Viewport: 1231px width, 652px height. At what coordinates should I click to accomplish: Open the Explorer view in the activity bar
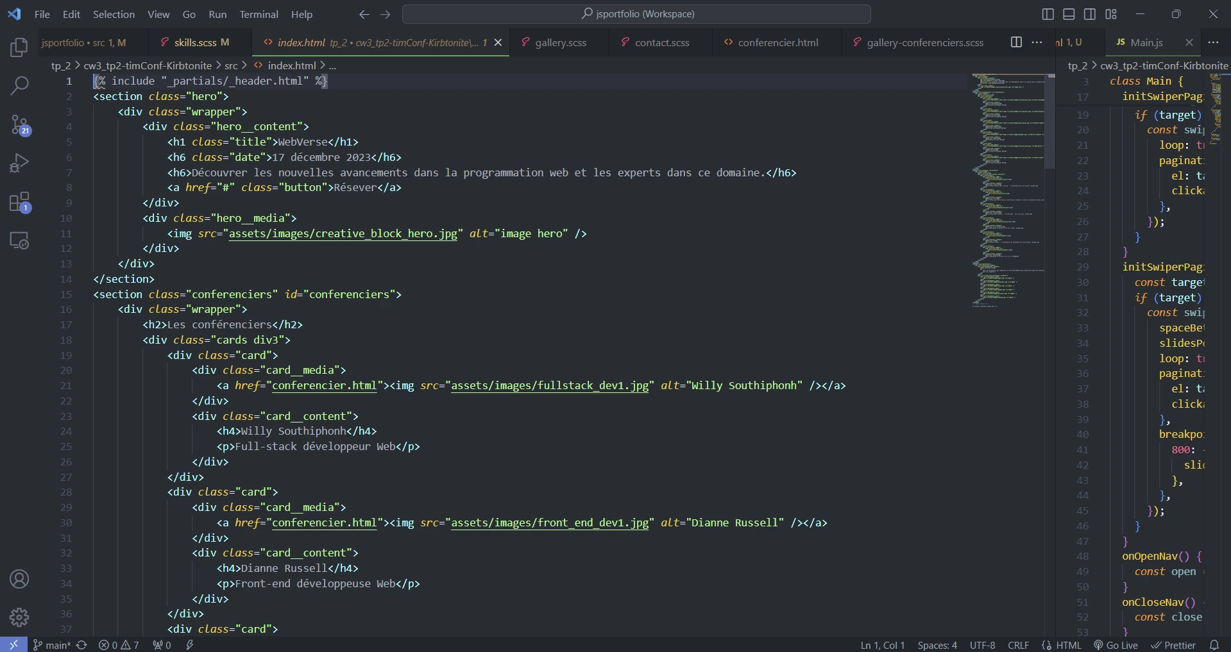(x=19, y=47)
